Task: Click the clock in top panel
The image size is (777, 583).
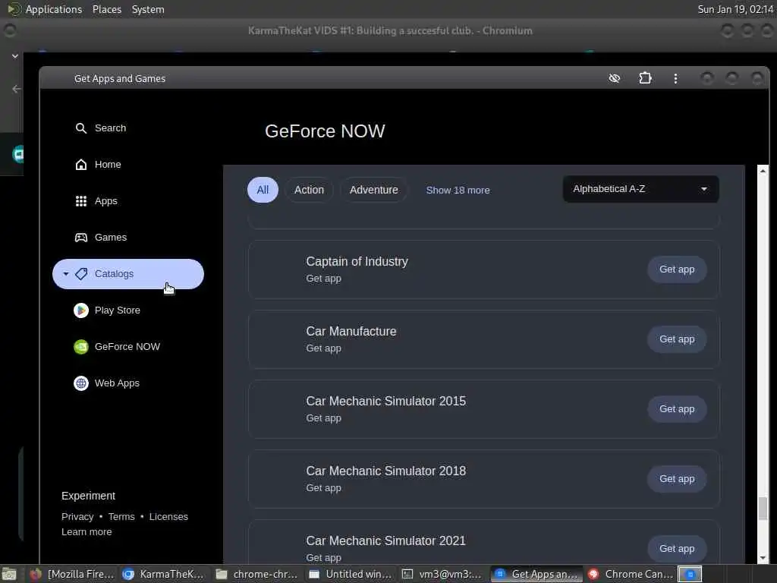Action: tap(735, 9)
